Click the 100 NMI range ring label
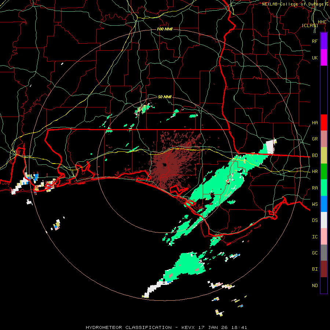330x330 pixels. pyautogui.click(x=165, y=29)
